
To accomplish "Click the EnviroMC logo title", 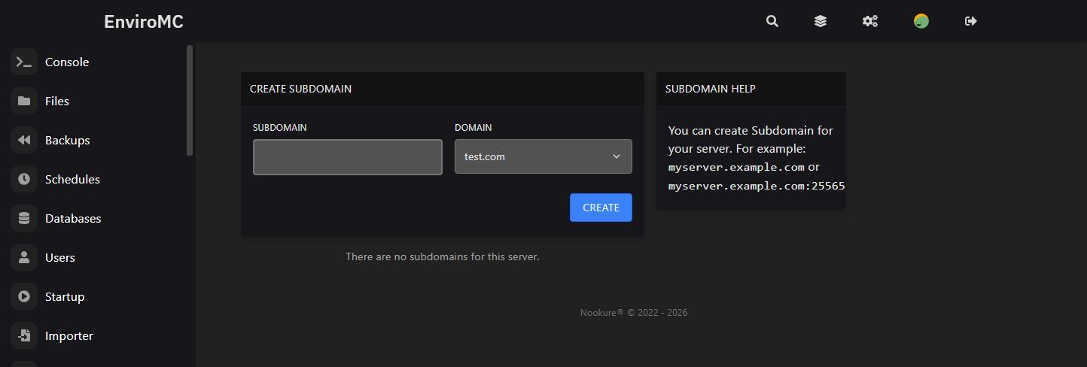I will click(144, 21).
